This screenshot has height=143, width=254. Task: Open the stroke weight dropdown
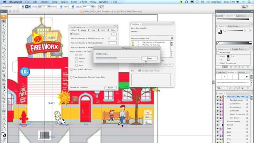pyautogui.click(x=49, y=7)
